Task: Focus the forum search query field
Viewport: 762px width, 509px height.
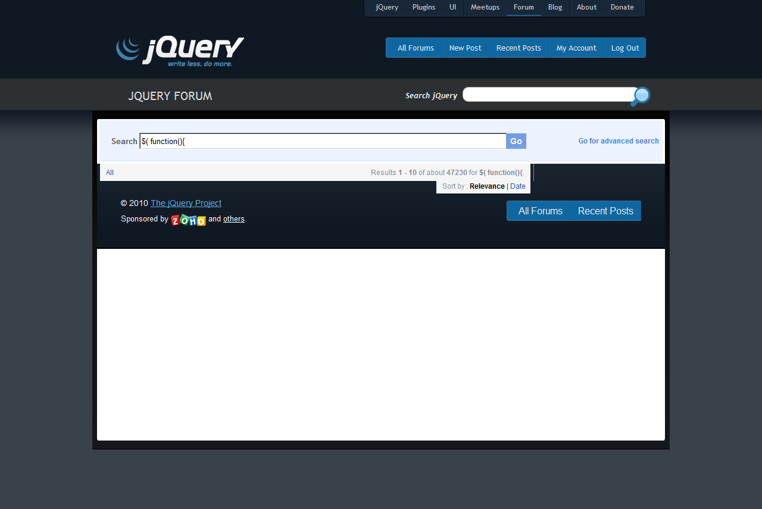Action: pos(323,141)
